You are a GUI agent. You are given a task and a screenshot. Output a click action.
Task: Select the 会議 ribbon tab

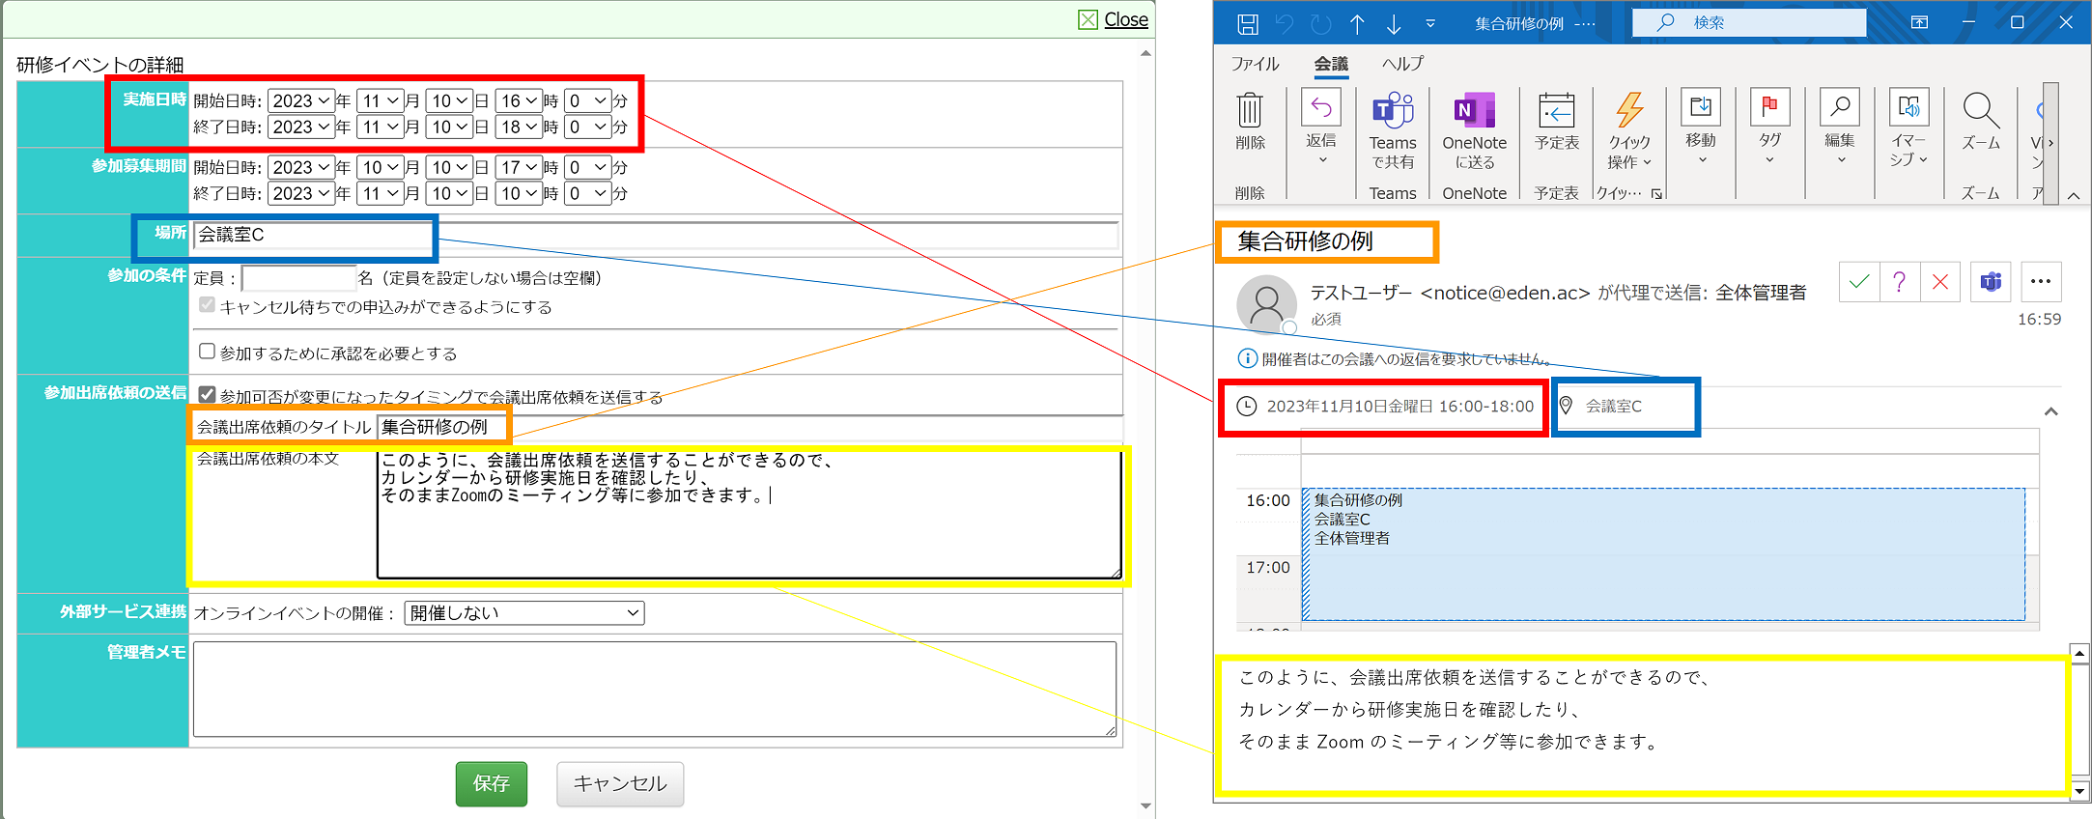tap(1331, 64)
